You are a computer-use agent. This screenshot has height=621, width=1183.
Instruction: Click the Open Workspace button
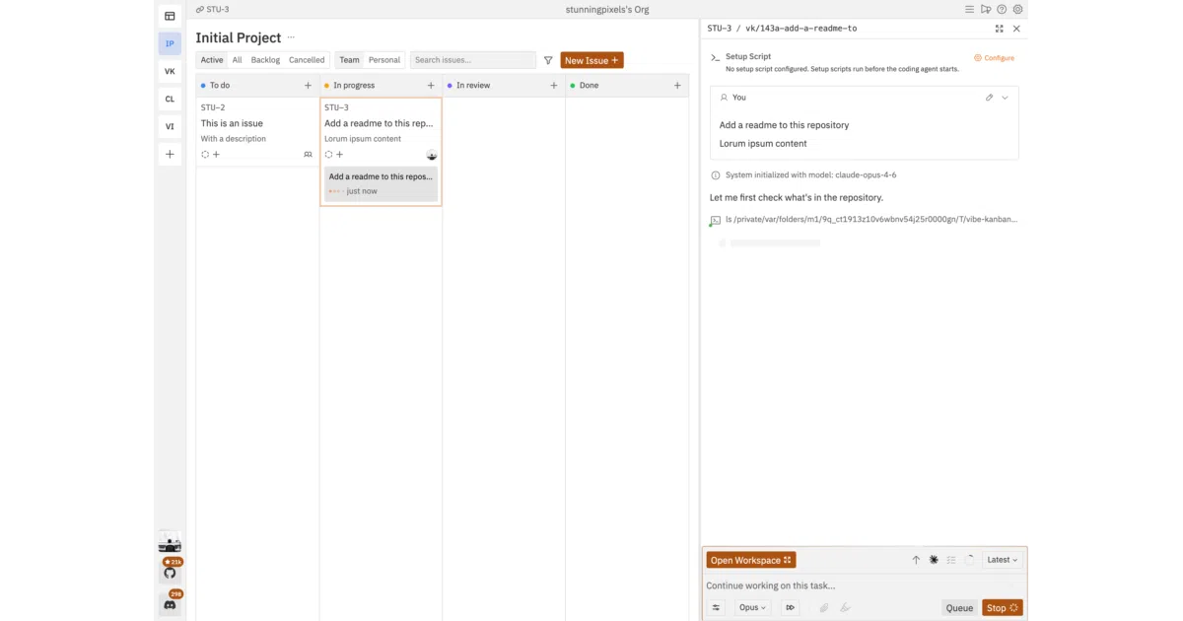[750, 560]
